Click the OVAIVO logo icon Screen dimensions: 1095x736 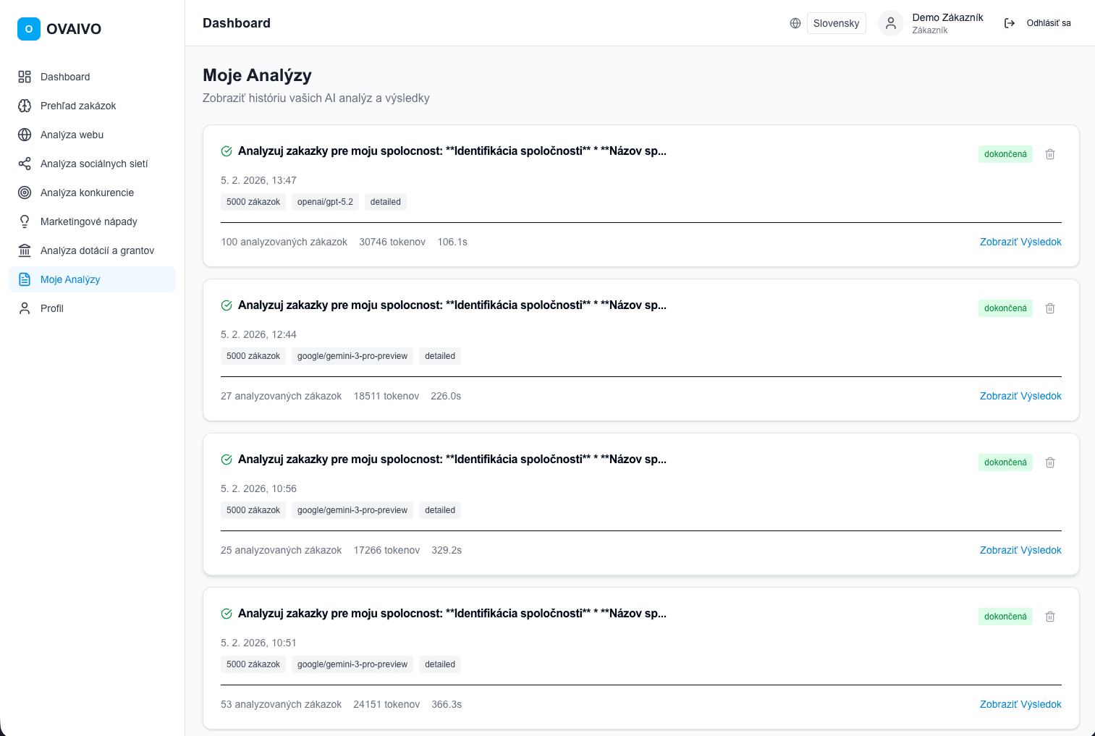tap(29, 29)
